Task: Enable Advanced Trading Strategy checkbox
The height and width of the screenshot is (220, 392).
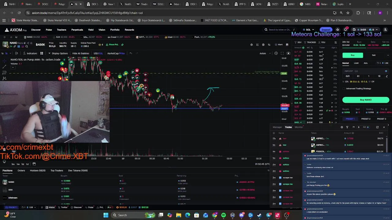Action: (x=344, y=89)
